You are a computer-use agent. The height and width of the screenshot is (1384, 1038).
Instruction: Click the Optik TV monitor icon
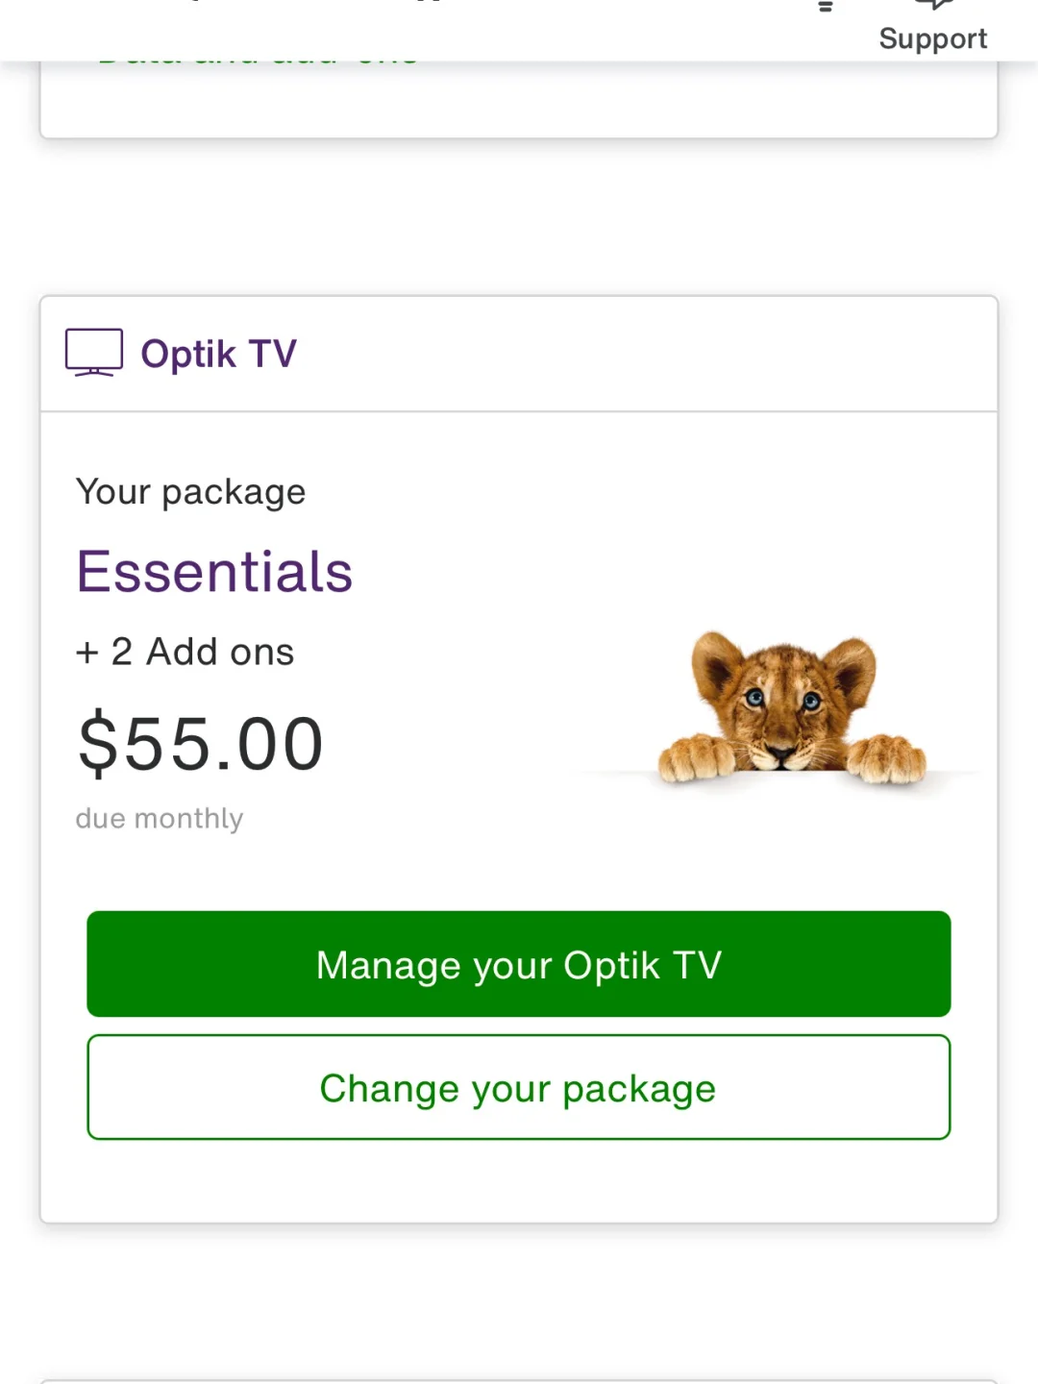pos(93,353)
